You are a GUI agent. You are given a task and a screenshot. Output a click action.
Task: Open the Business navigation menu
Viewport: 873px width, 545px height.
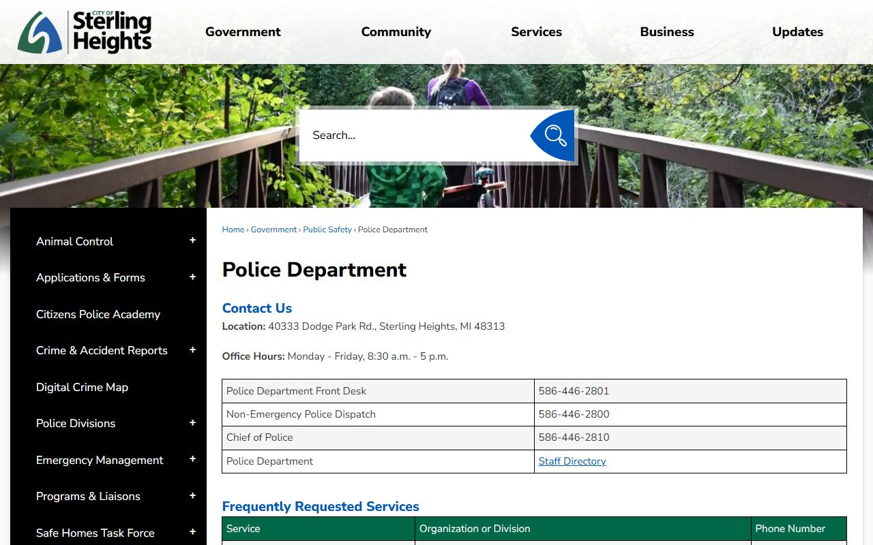pos(666,32)
